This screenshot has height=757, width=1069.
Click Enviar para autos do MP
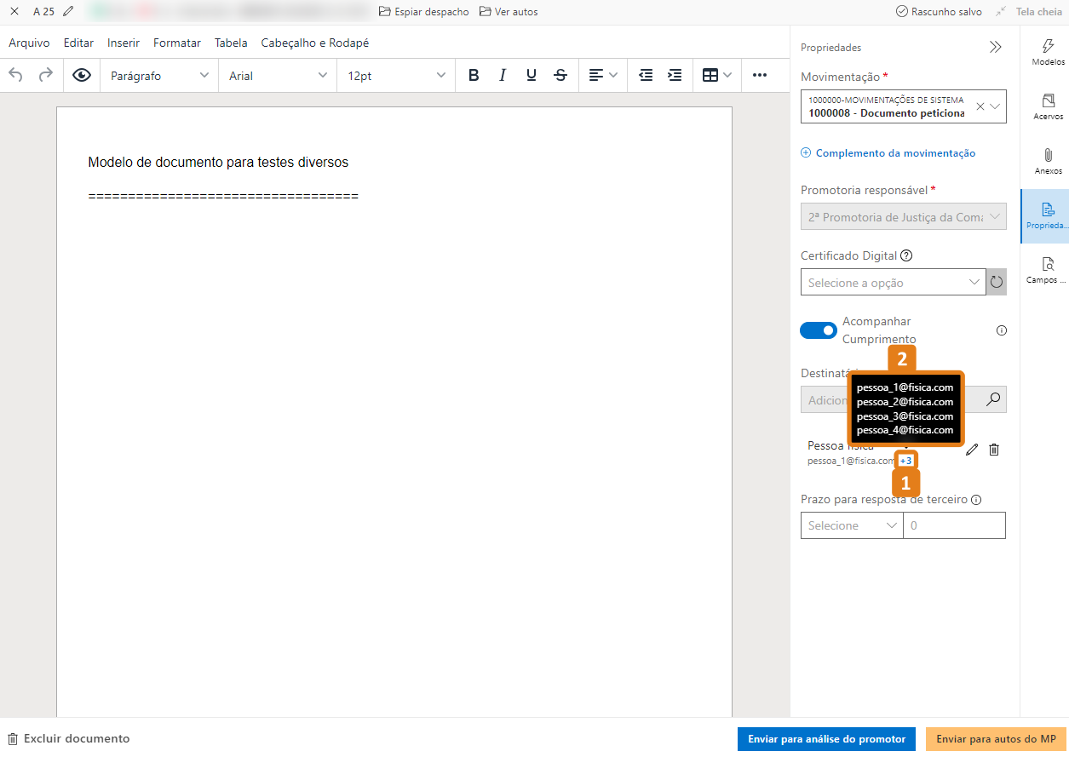click(x=996, y=739)
